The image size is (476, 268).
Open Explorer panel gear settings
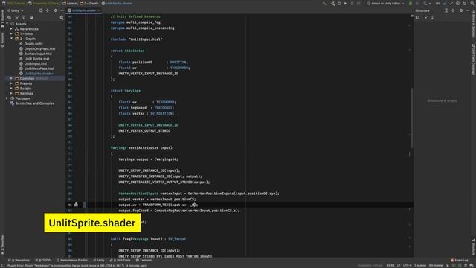[55, 10]
